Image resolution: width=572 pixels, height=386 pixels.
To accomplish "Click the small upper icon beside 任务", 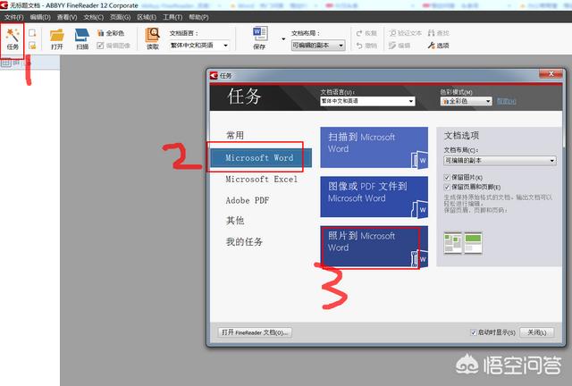I will (x=32, y=33).
